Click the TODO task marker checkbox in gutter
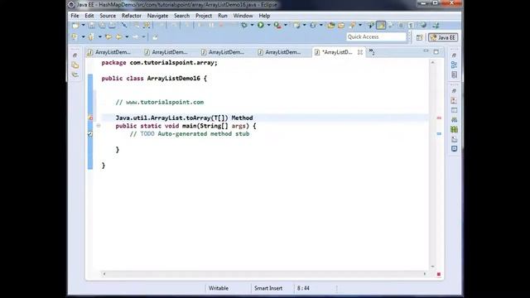 (x=90, y=134)
